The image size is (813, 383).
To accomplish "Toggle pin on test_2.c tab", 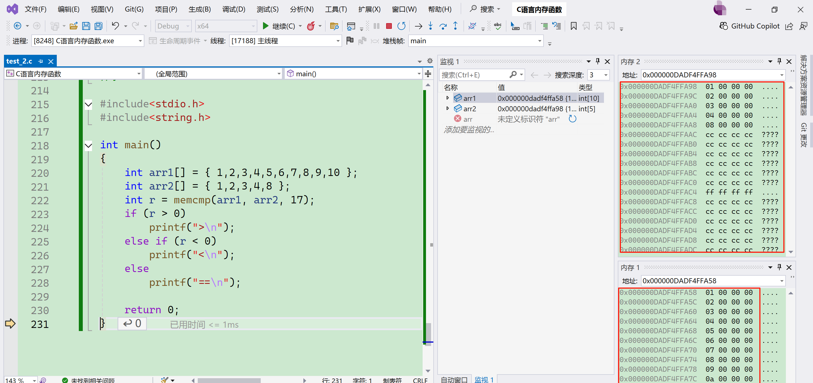I will (x=41, y=61).
